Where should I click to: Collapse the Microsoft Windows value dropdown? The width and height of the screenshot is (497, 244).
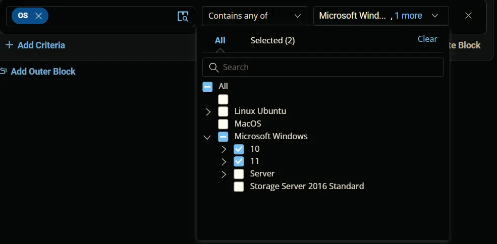435,16
